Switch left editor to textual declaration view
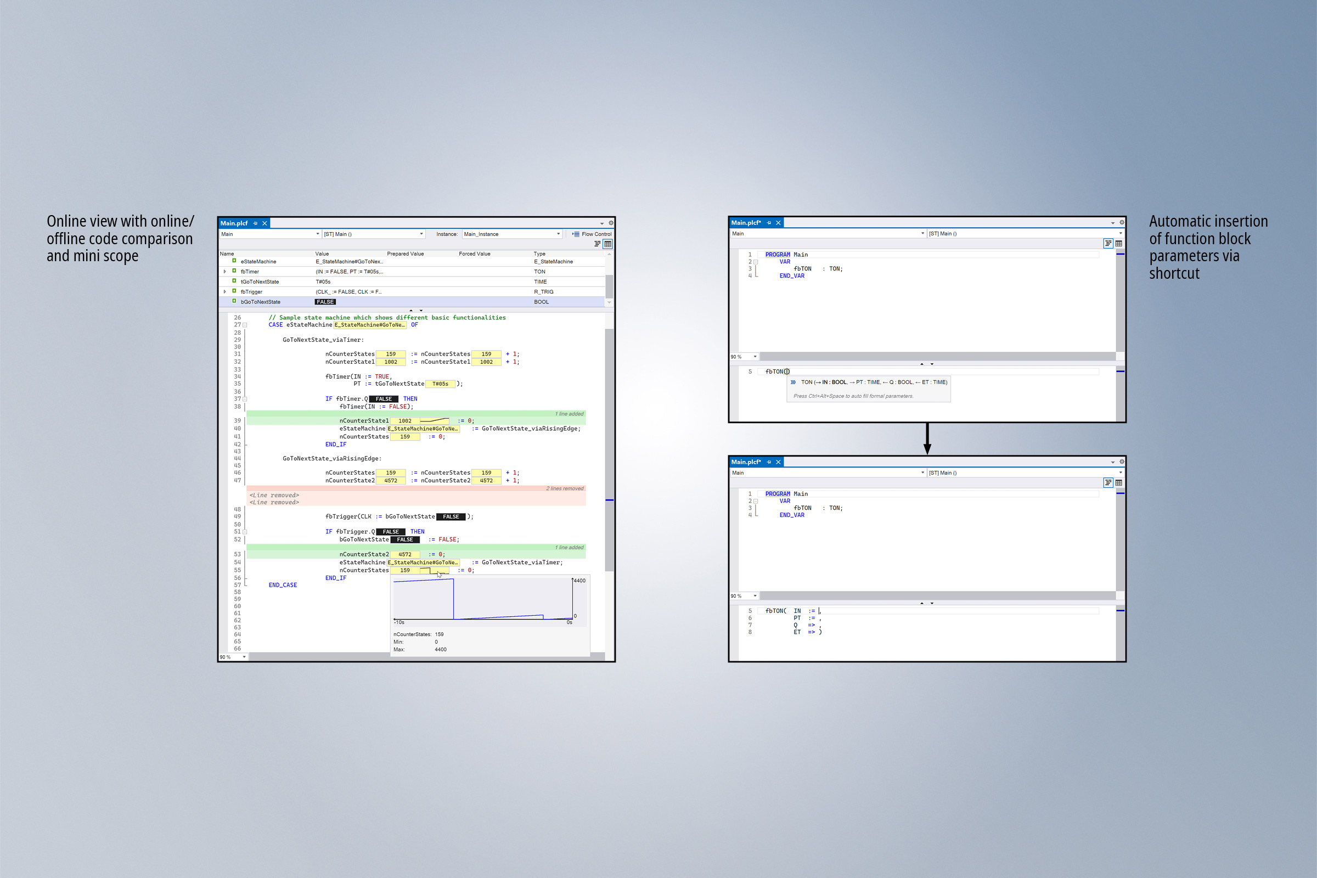Screen dimensions: 1317x878 (x=598, y=244)
